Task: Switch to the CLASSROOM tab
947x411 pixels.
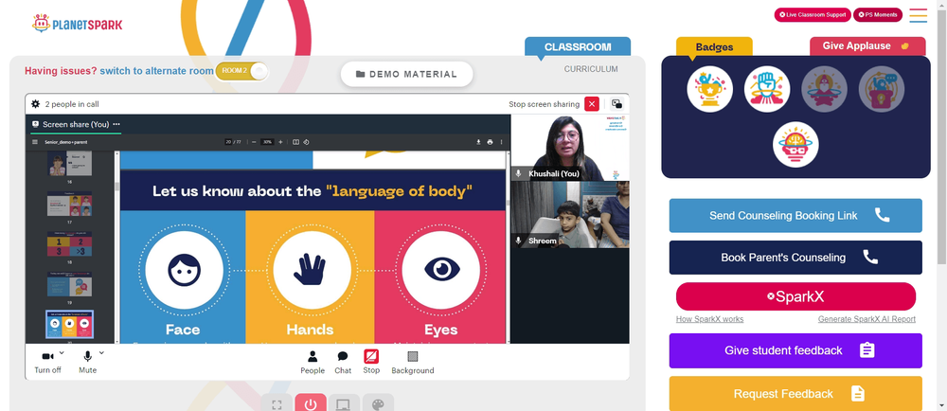Action: pyautogui.click(x=578, y=46)
